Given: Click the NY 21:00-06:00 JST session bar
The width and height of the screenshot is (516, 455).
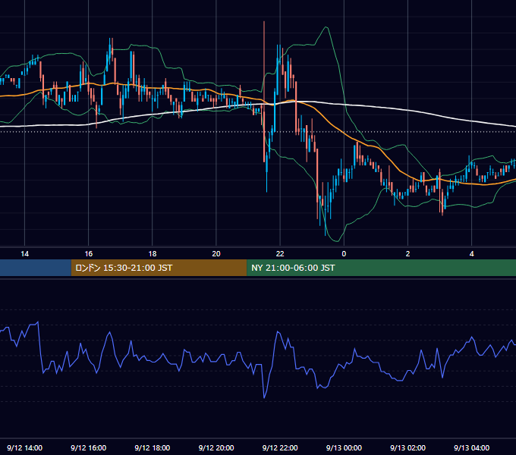Looking at the screenshot, I should pyautogui.click(x=382, y=268).
